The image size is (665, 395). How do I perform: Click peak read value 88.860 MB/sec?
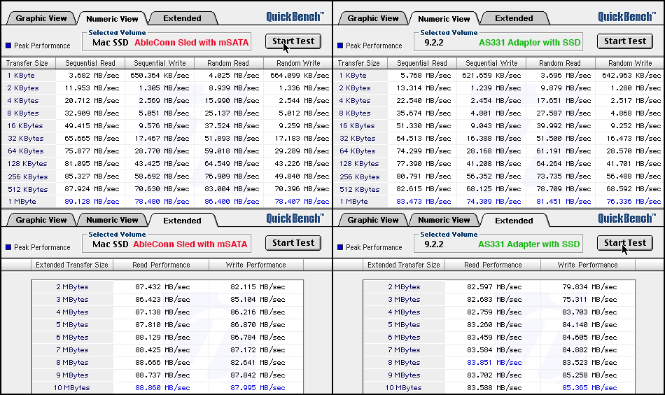point(162,388)
